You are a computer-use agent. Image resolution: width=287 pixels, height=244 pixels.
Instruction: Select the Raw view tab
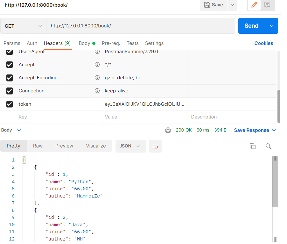[38, 146]
